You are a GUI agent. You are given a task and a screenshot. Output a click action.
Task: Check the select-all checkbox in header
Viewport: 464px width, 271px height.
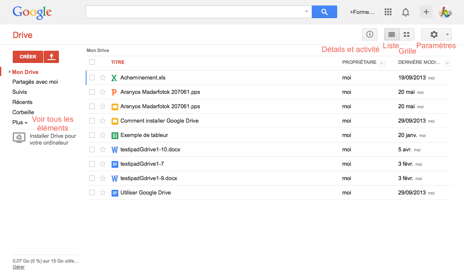click(x=92, y=62)
